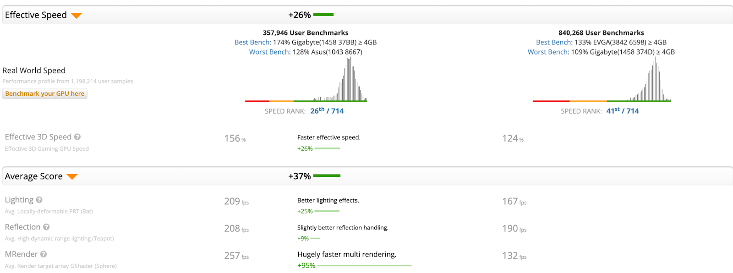Click help icon beside MRender
733x273 pixels.
click(44, 254)
